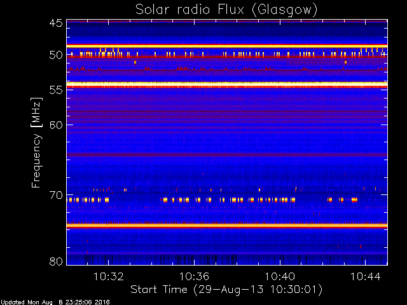The height and width of the screenshot is (305, 407).
Task: Click the 55 MHz frequency tick label
Action: (56, 90)
